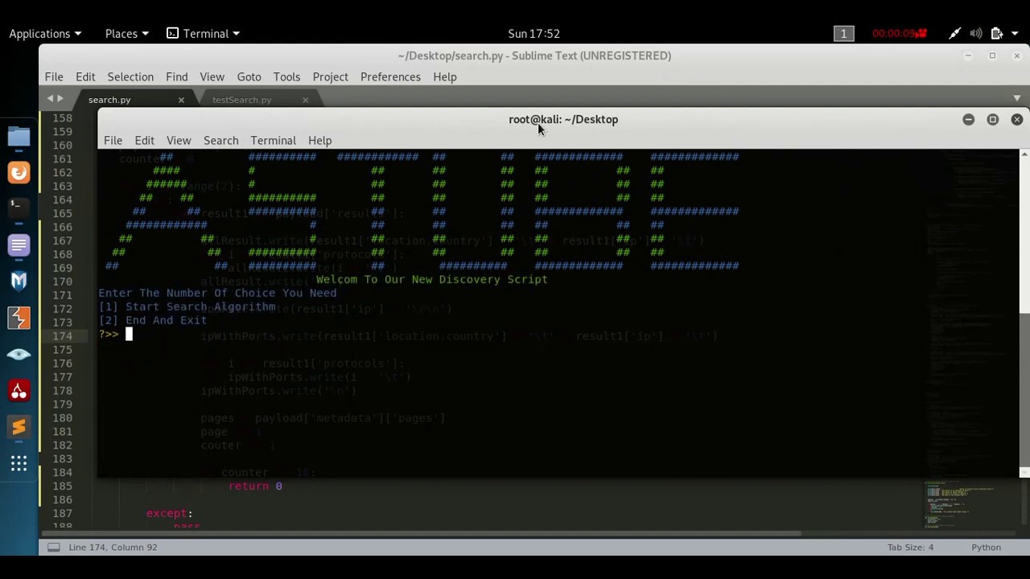Viewport: 1030px width, 579px height.
Task: Open terminal window Search menu
Action: [x=220, y=141]
